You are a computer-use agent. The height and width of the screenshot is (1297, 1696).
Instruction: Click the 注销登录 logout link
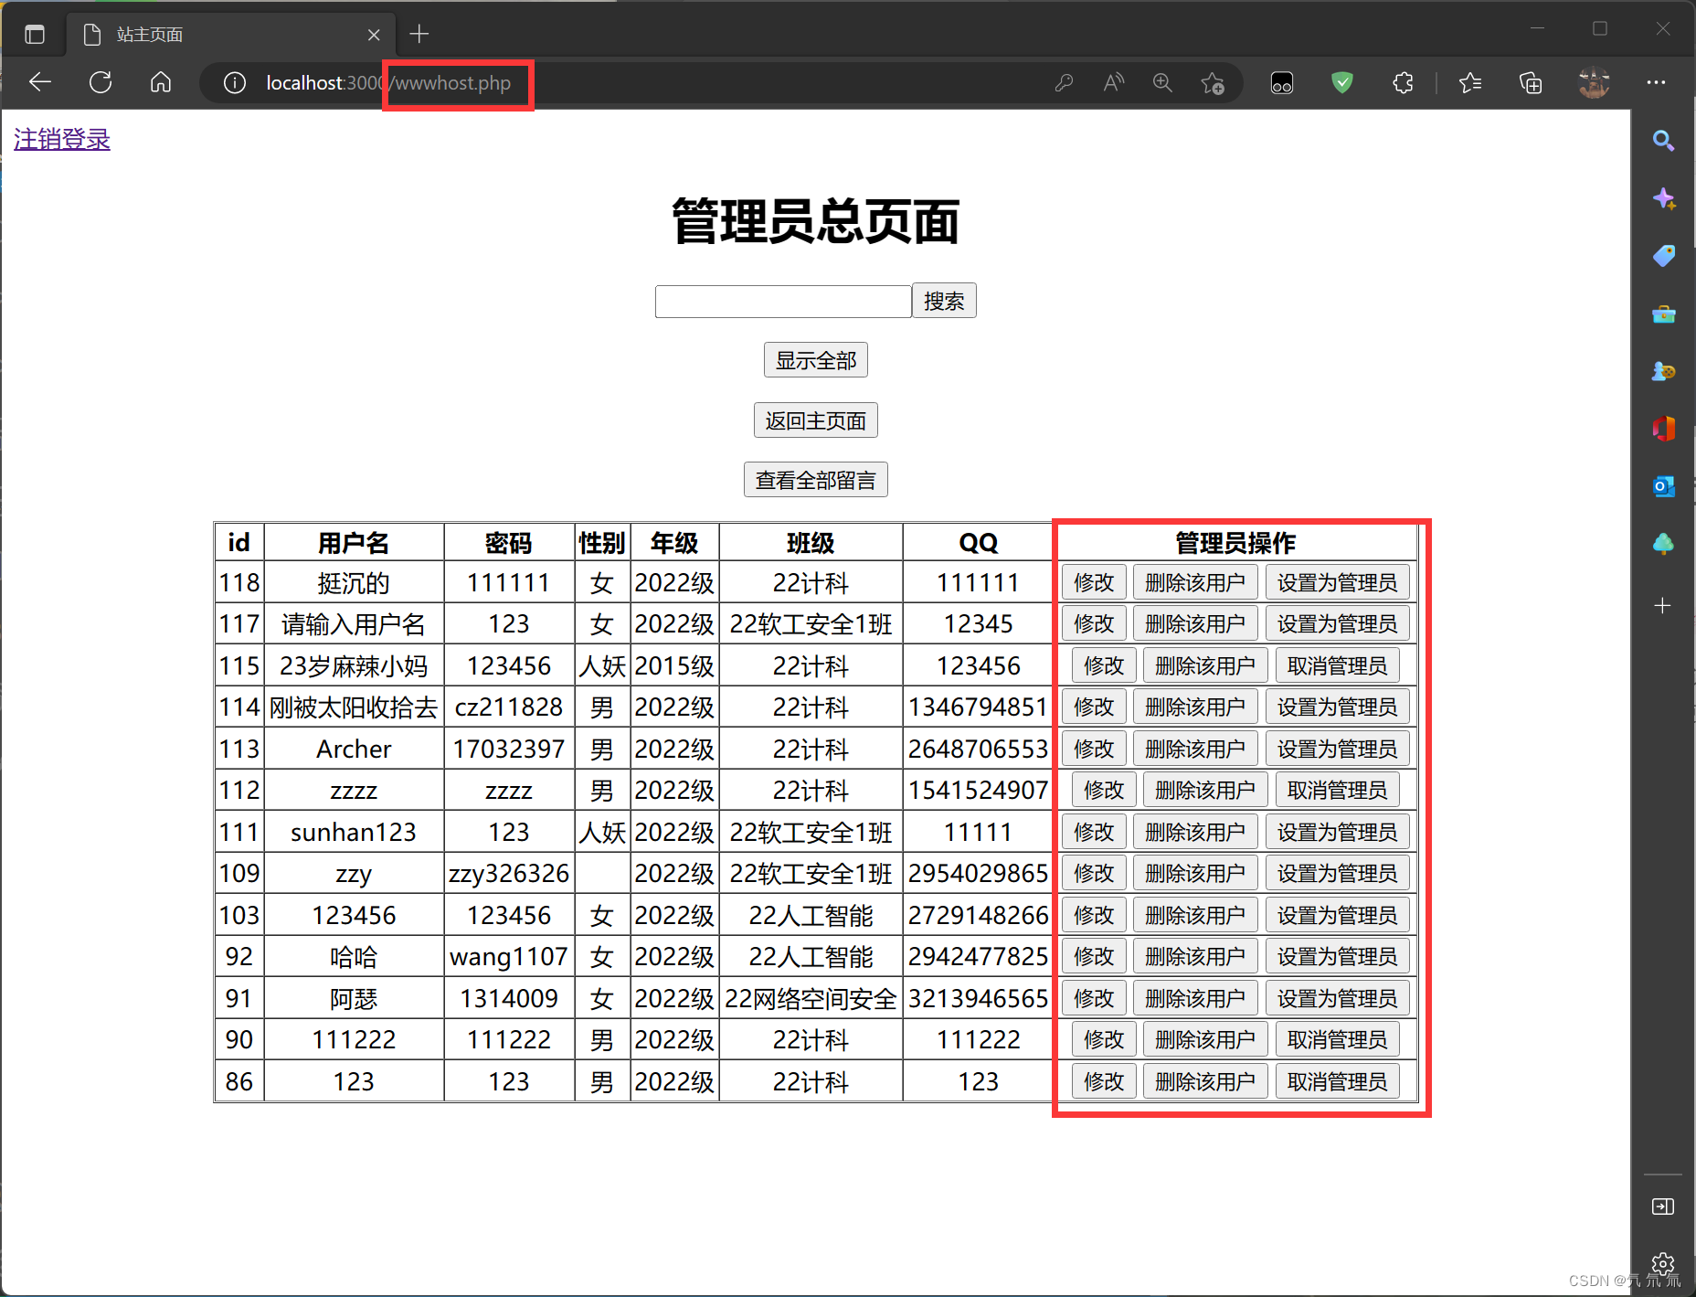tap(62, 139)
